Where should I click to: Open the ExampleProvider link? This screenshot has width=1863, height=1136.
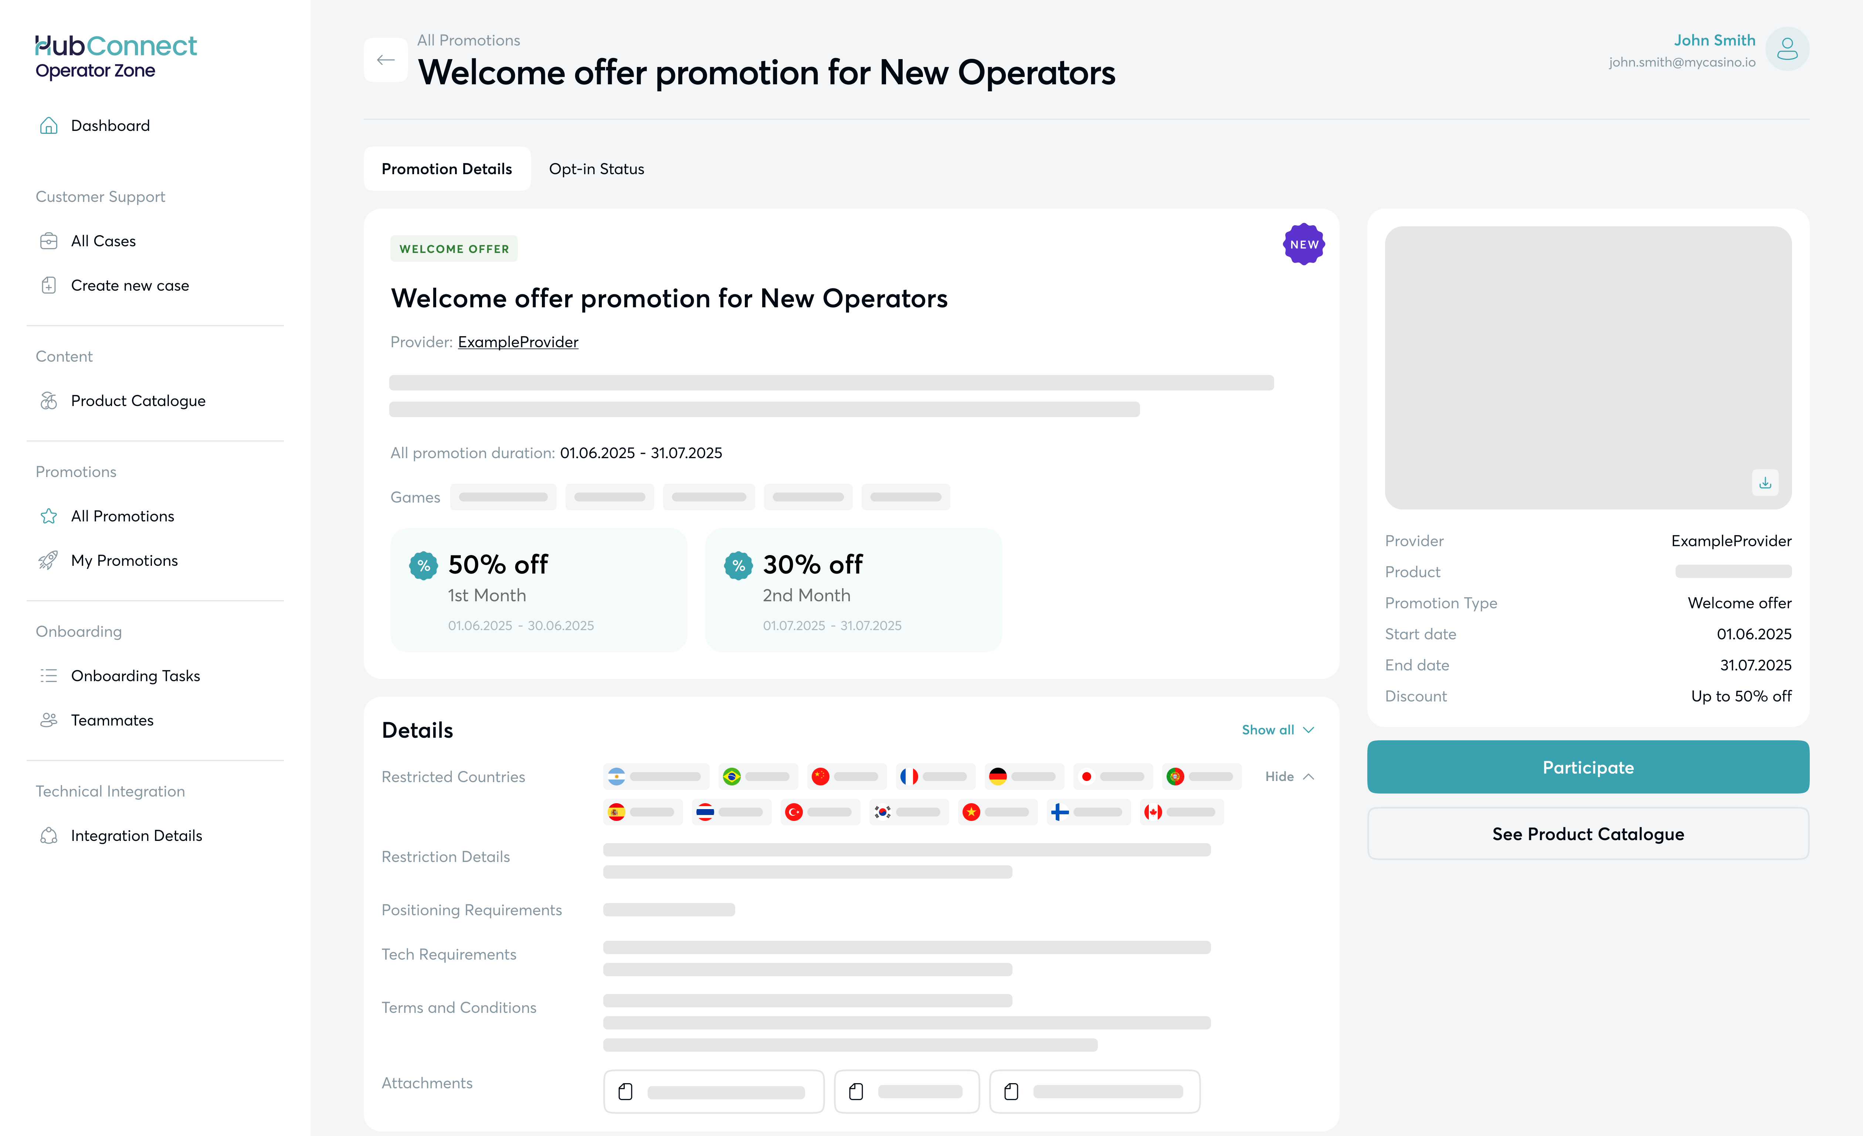[518, 342]
